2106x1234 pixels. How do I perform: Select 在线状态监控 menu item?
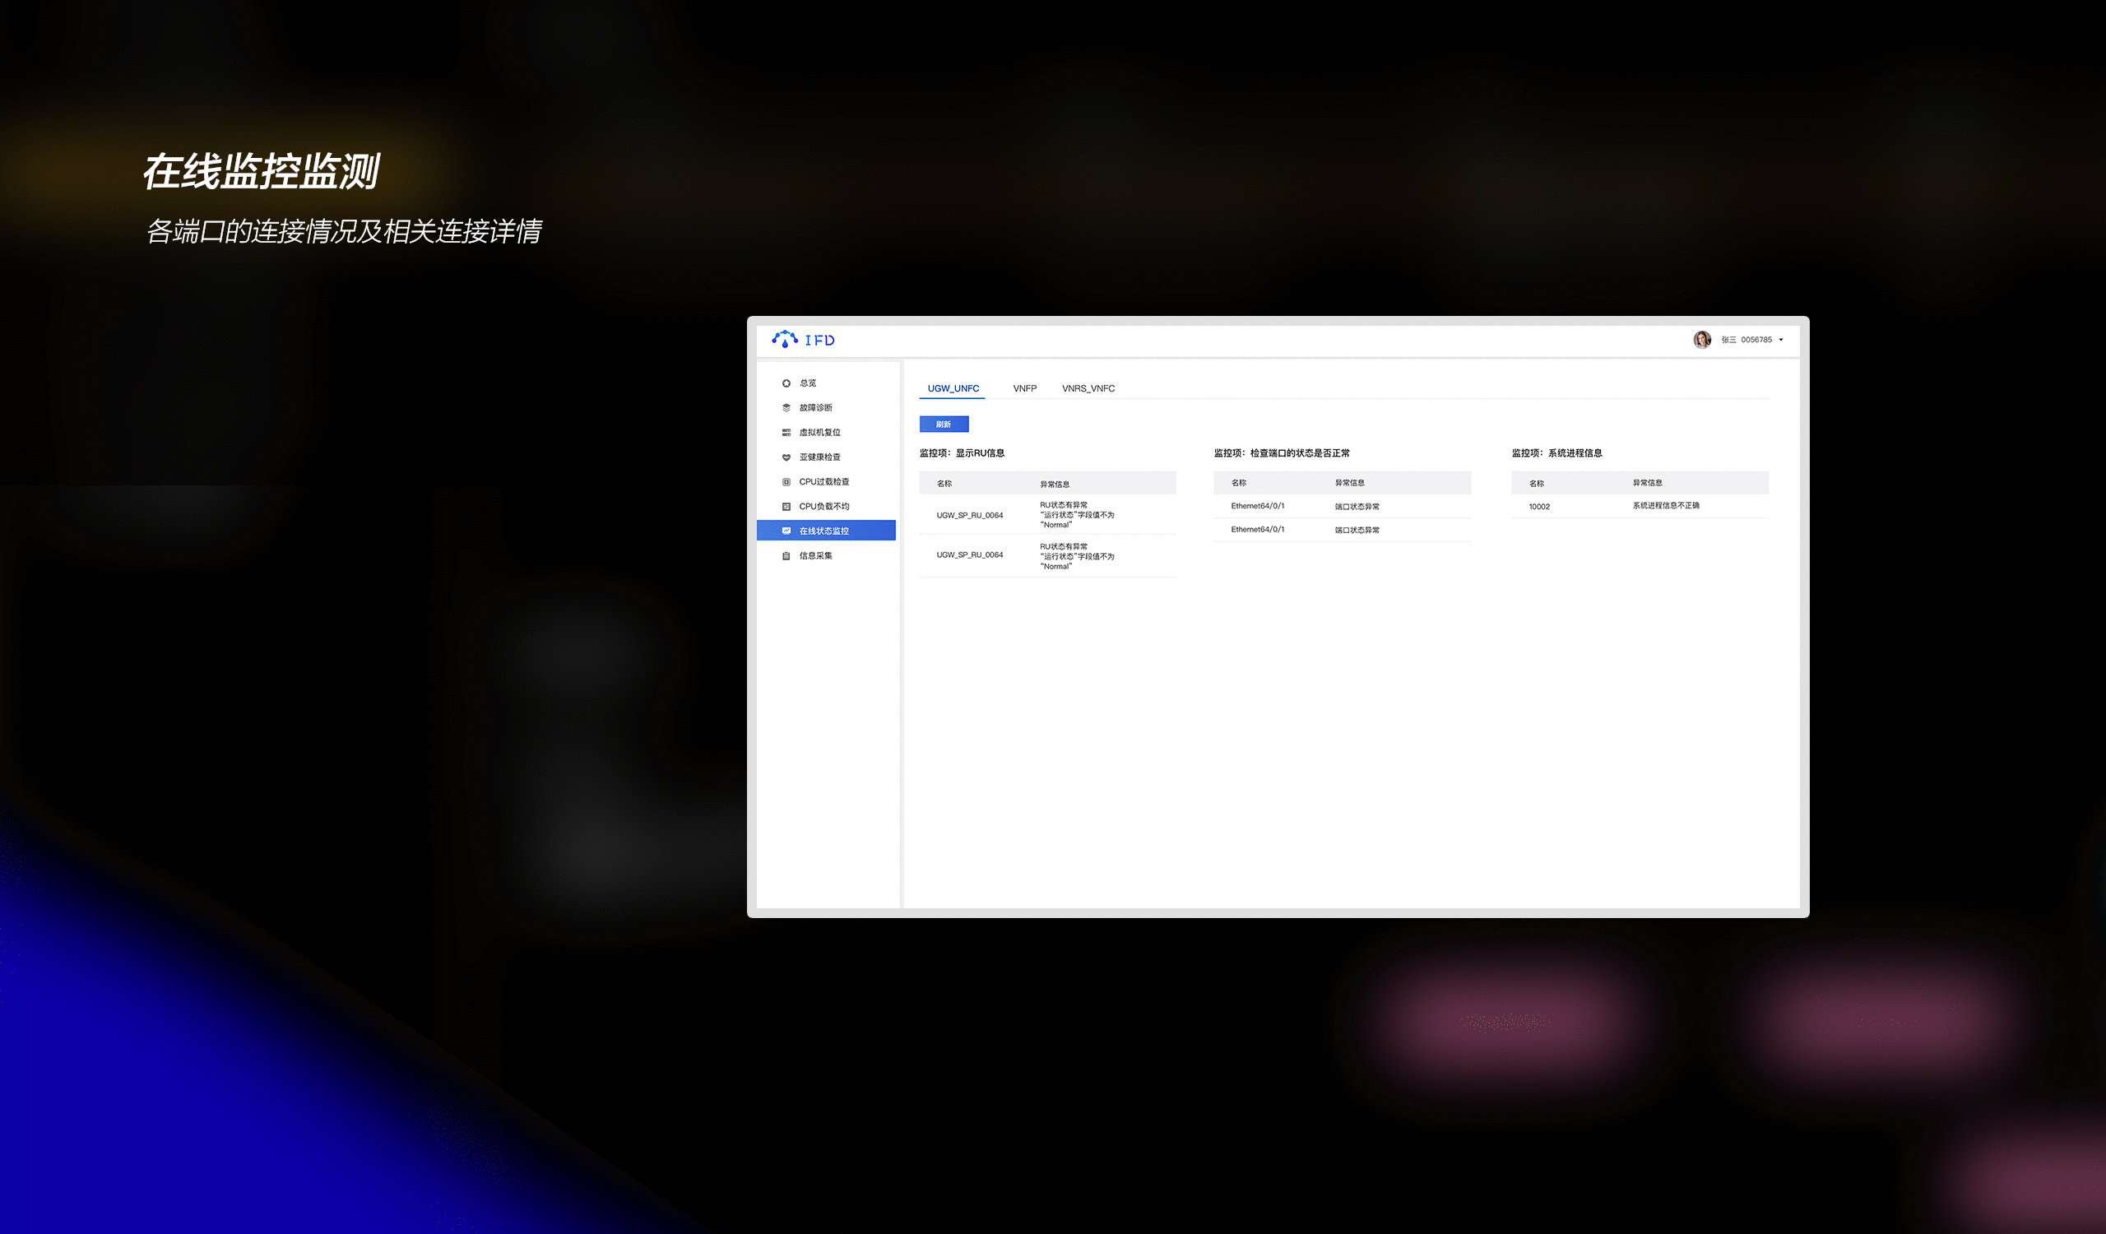point(826,531)
